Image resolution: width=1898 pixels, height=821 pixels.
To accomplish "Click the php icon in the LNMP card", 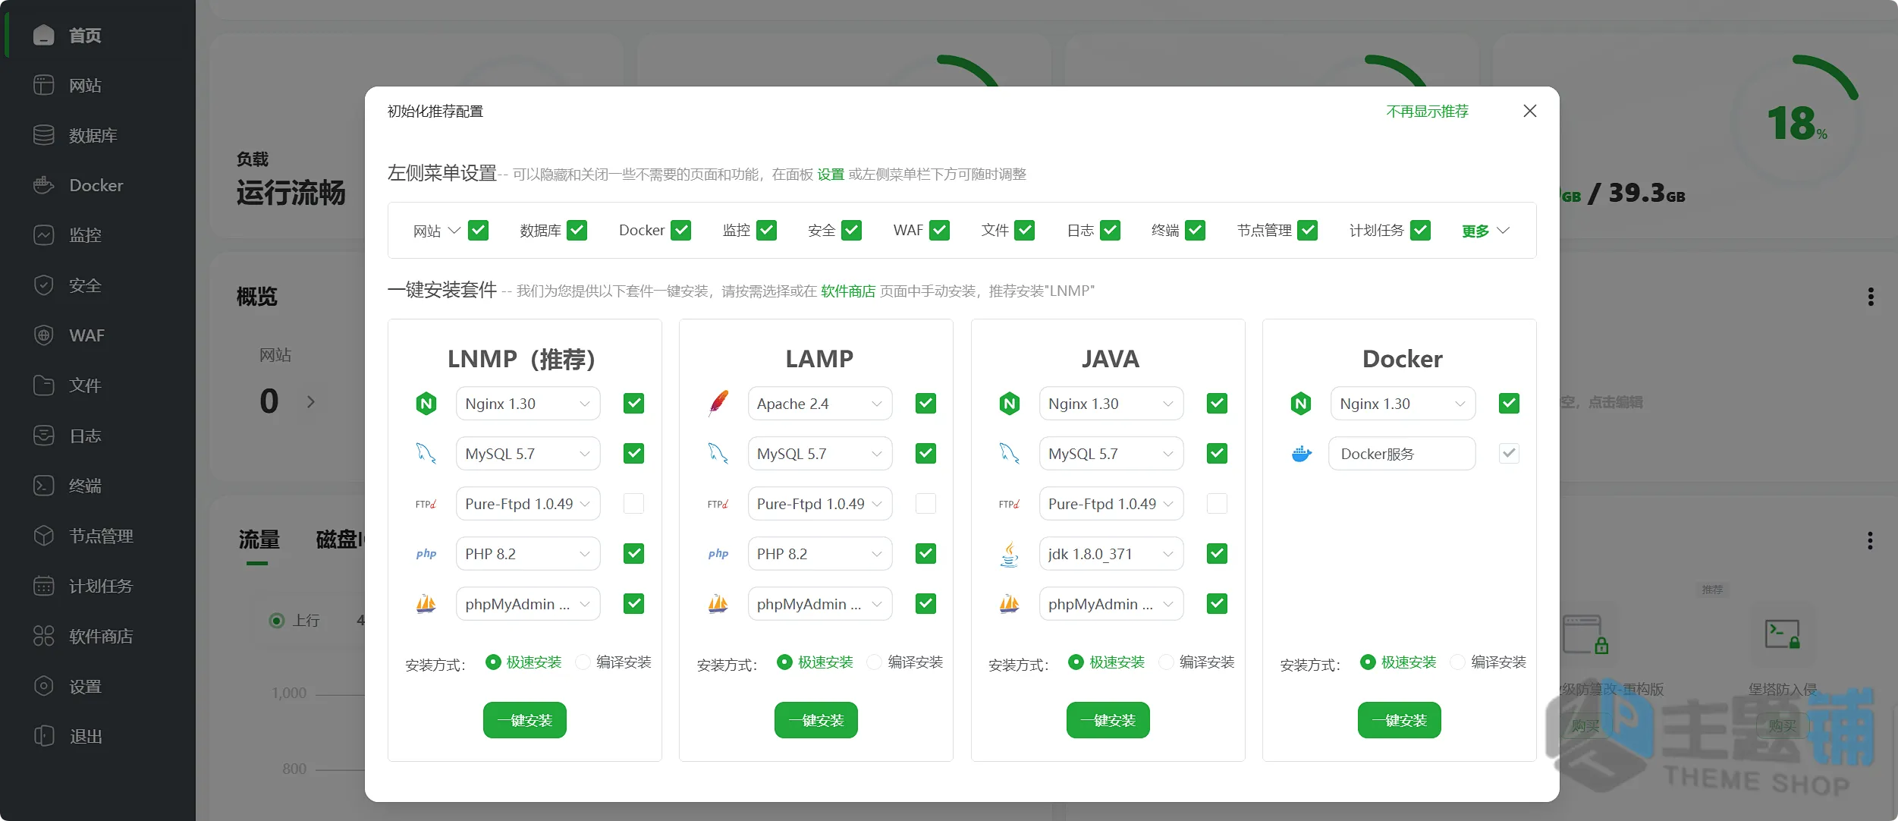I will (426, 554).
